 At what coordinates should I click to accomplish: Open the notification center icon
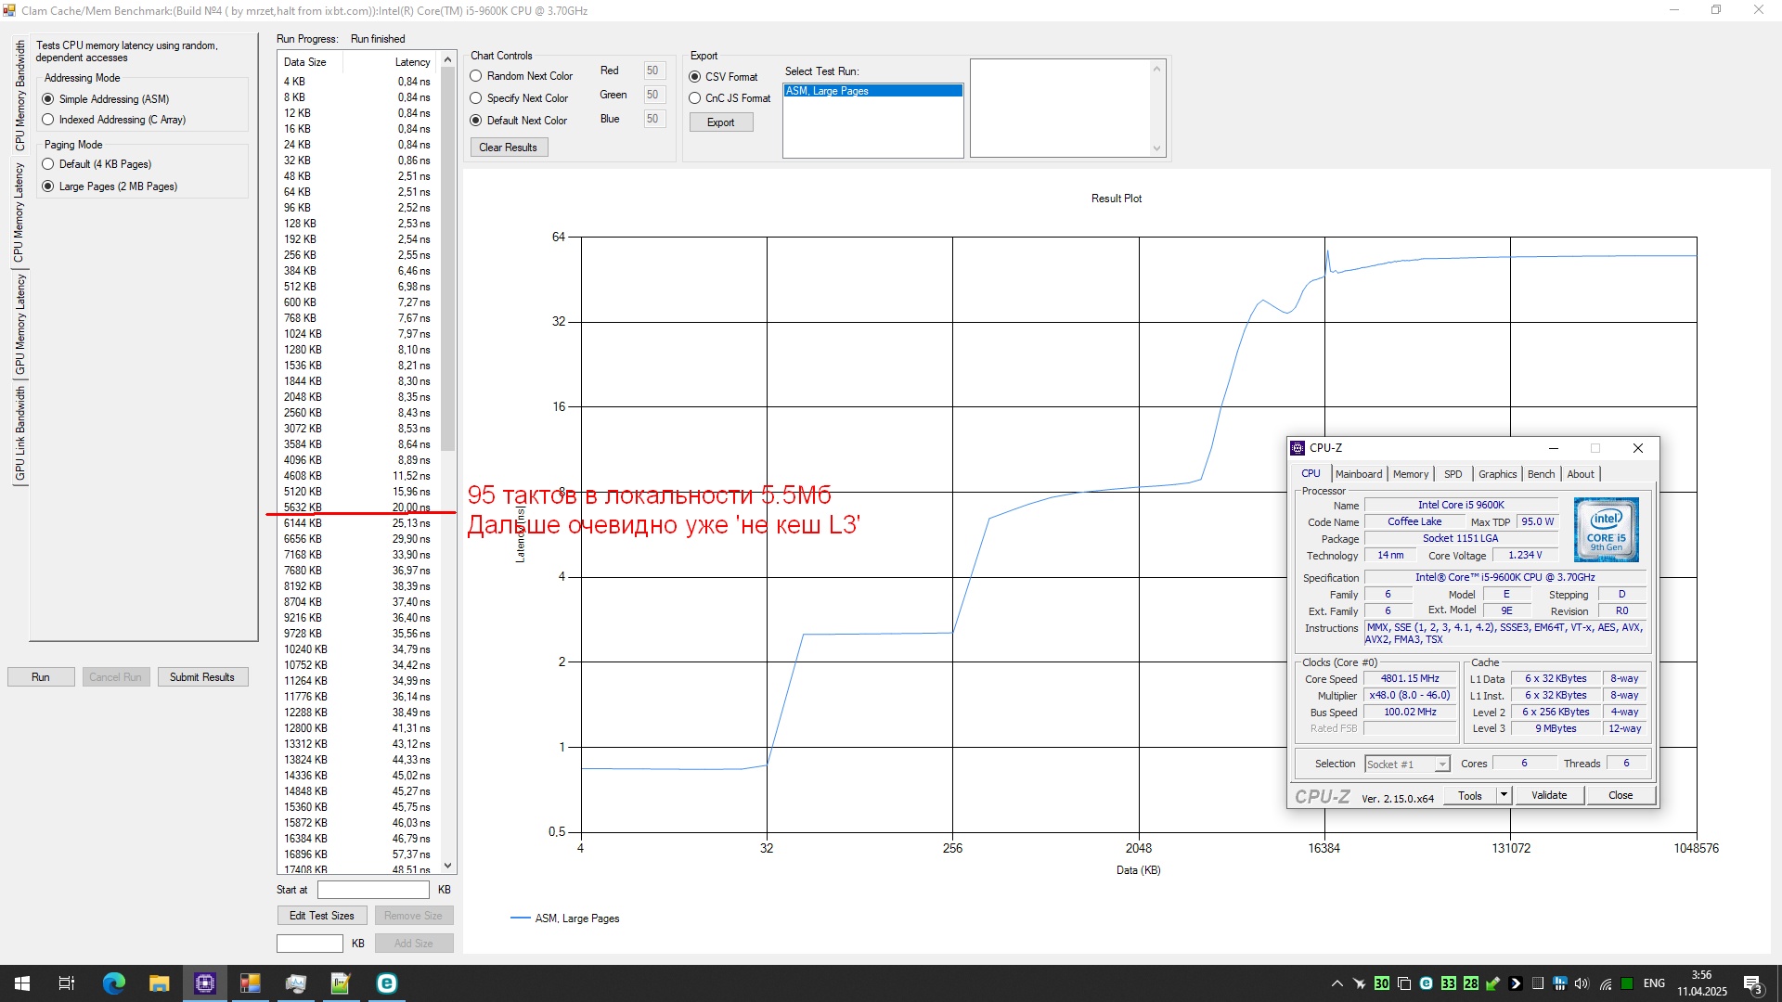click(x=1752, y=983)
